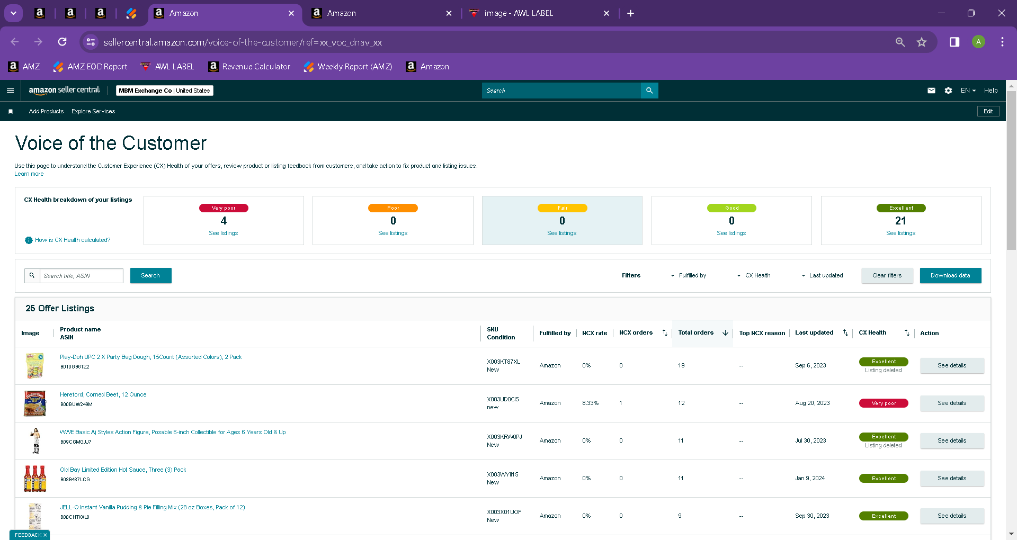1017x540 pixels.
Task: Close the image - AWL LABEL tab
Action: [606, 13]
